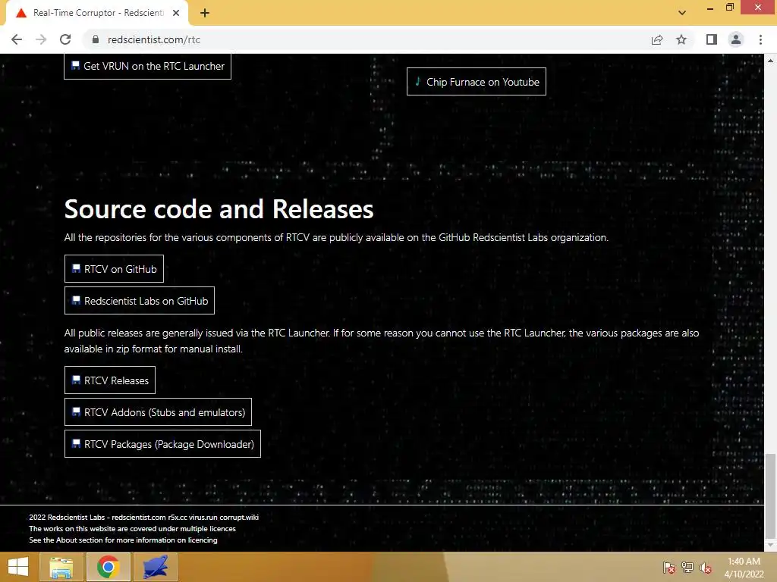This screenshot has height=582, width=777.
Task: Click the page vertical scrollbar thumb
Action: tap(771, 496)
